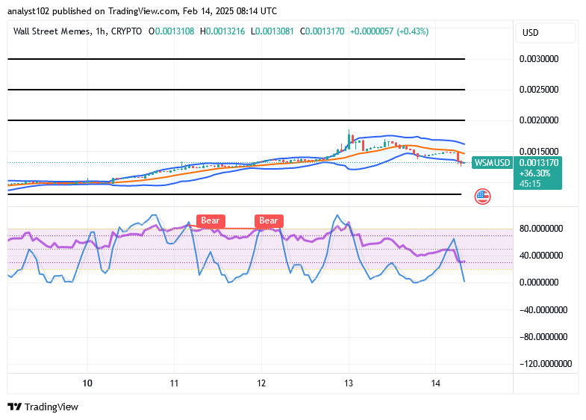Click the horizontal line at 0.0020000
Image resolution: width=586 pixels, height=420 pixels.
[x=236, y=120]
